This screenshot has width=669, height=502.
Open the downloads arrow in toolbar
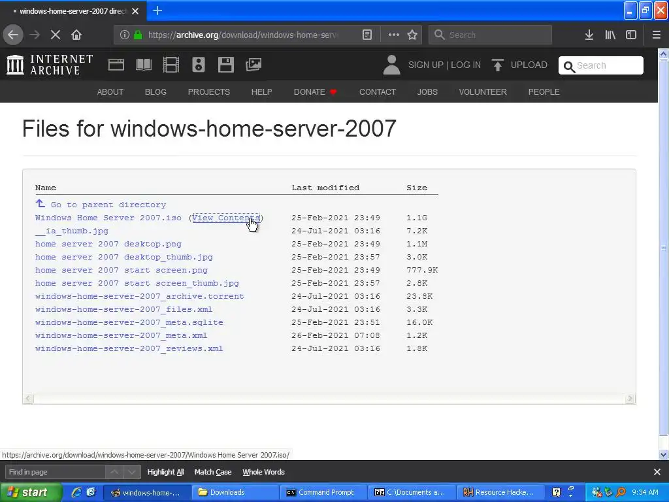point(589,35)
